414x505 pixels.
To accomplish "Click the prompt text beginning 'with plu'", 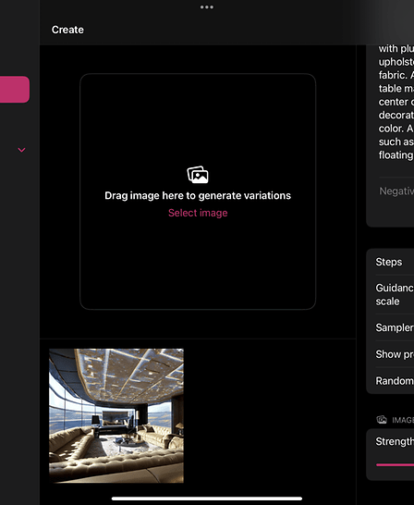I will pyautogui.click(x=396, y=102).
